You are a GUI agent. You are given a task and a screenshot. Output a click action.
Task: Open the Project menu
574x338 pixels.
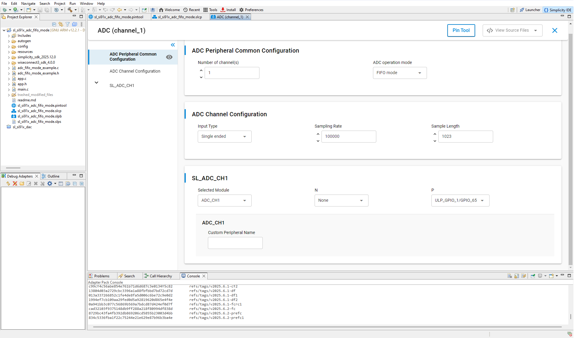[x=60, y=4]
